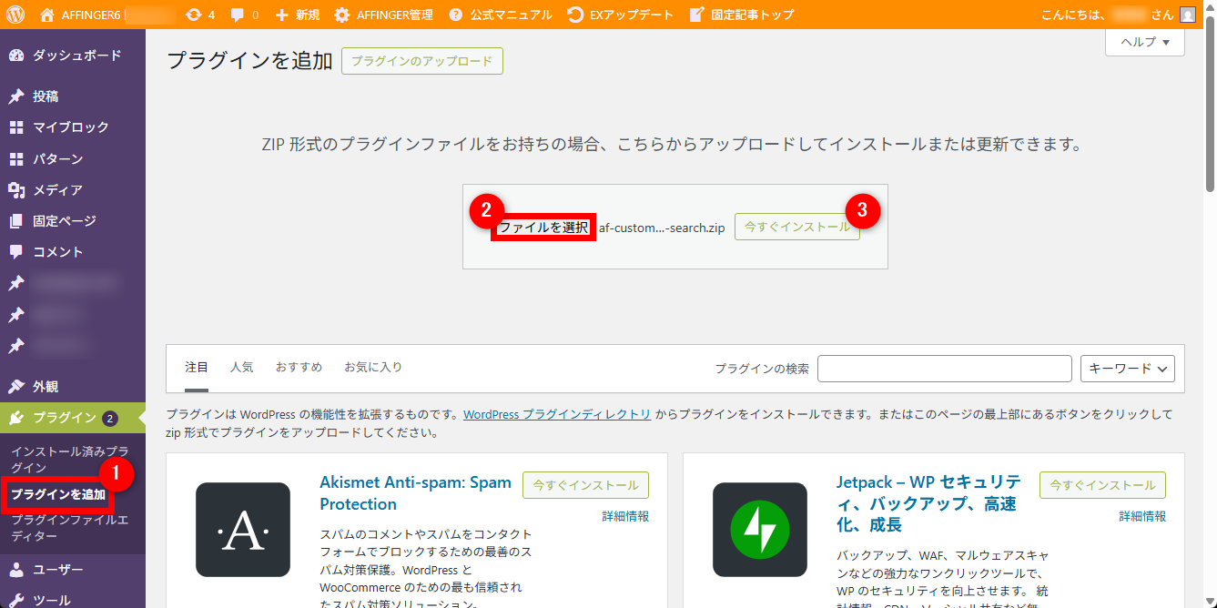Switch to the おすすめ tab

[x=299, y=368]
